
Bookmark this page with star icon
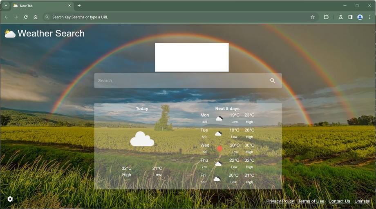pos(313,17)
